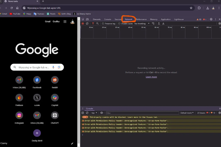Clear the network log
221x147 pixels.
pyautogui.click(x=87, y=23)
